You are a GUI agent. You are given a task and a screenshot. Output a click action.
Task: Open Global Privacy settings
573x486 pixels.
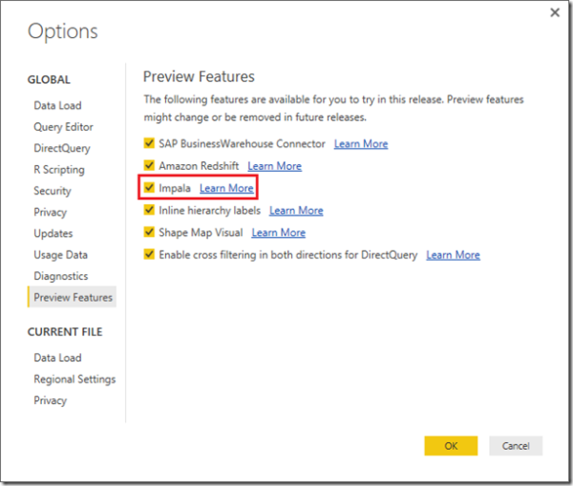[51, 212]
